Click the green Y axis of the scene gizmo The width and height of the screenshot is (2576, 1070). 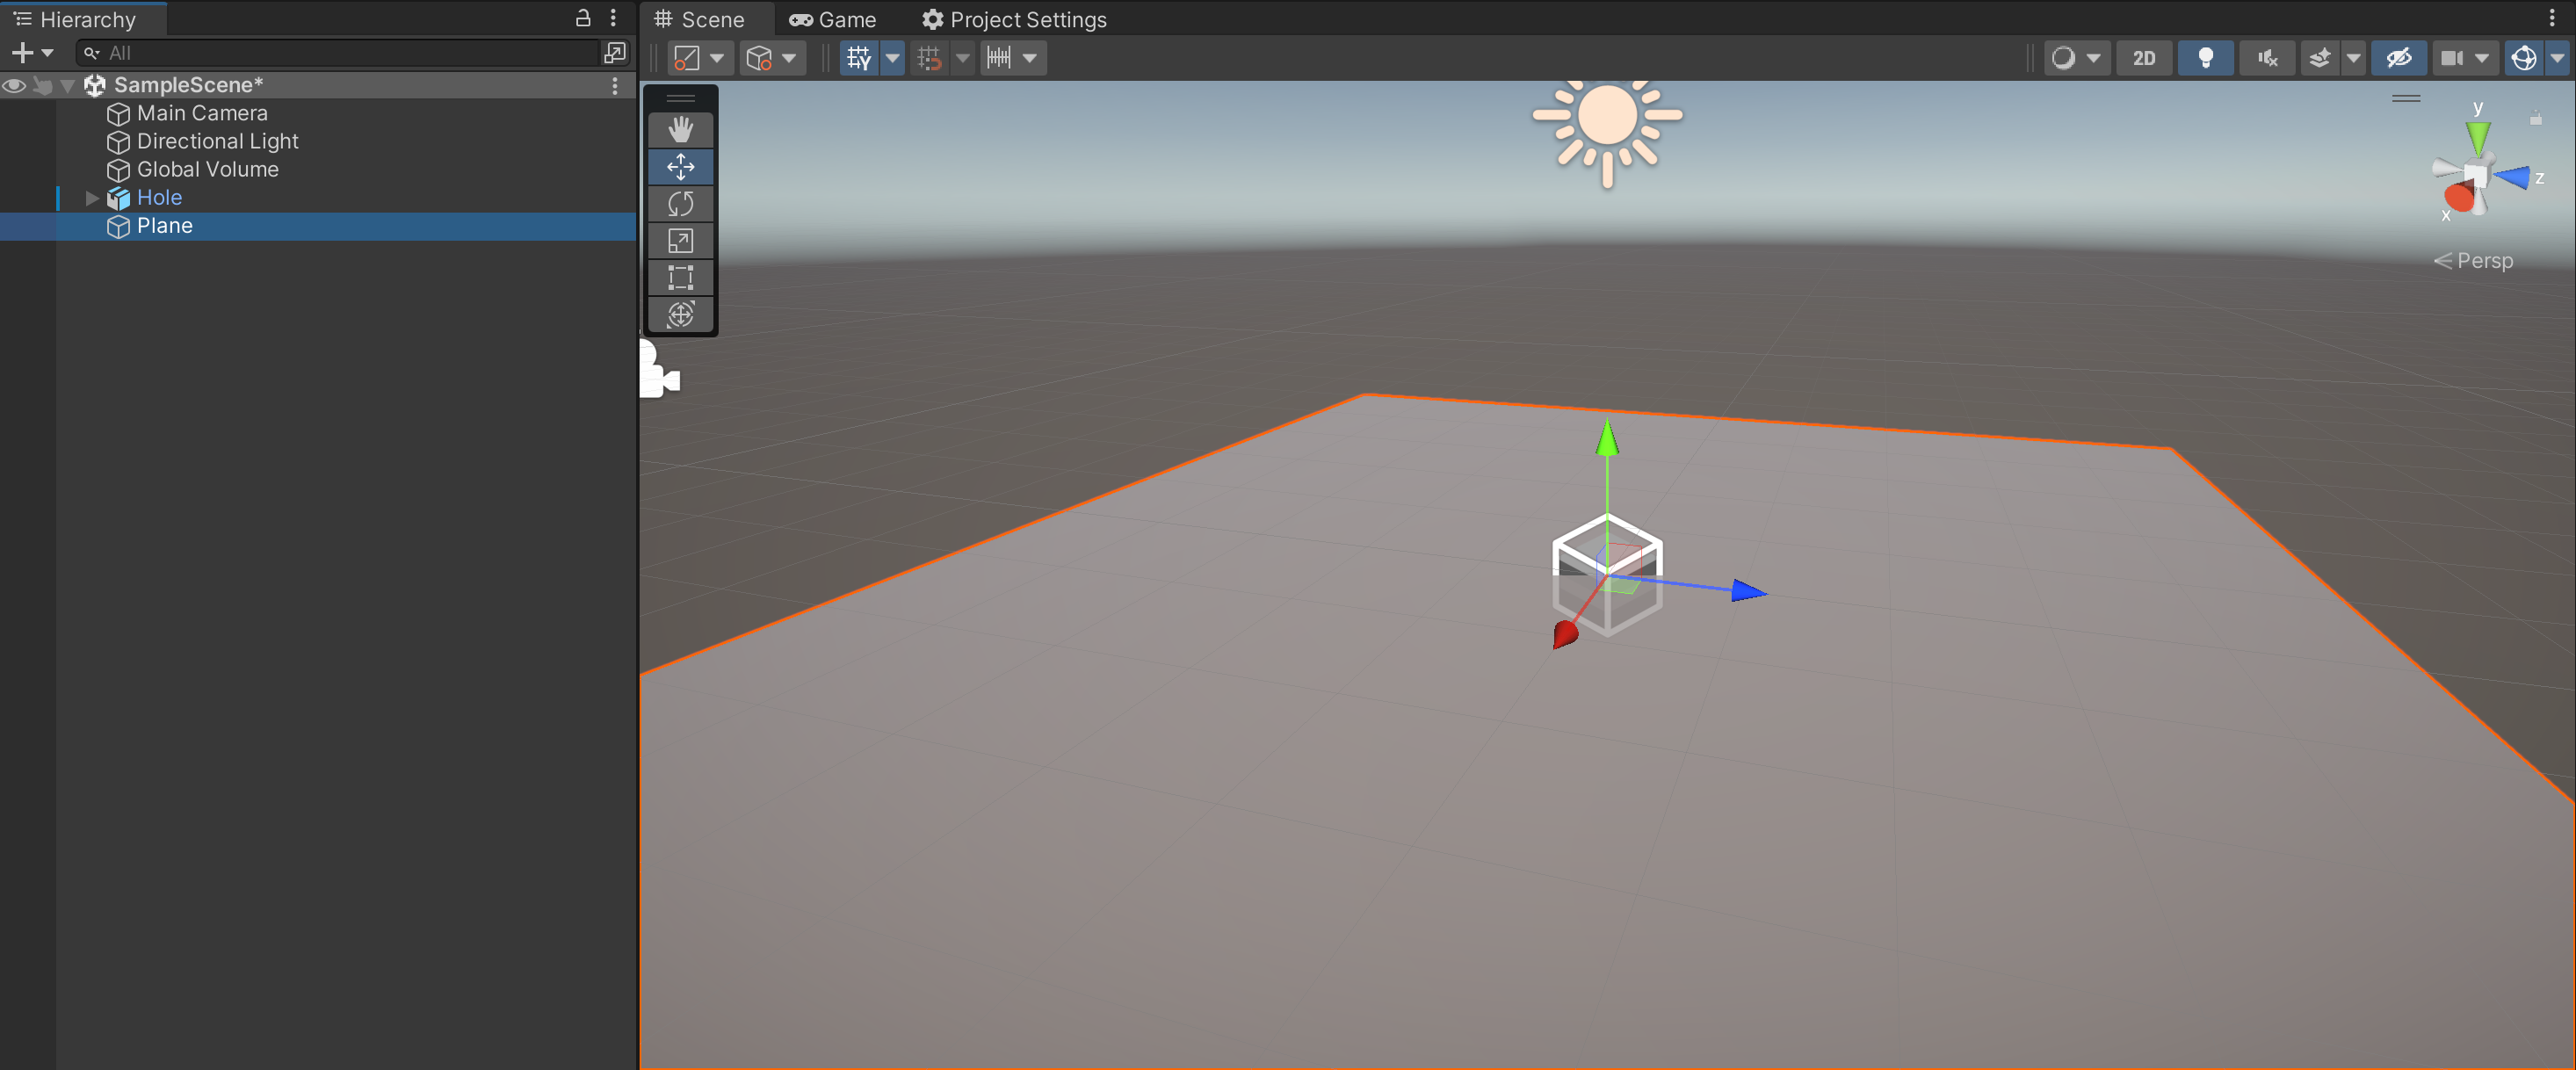coord(2478,135)
